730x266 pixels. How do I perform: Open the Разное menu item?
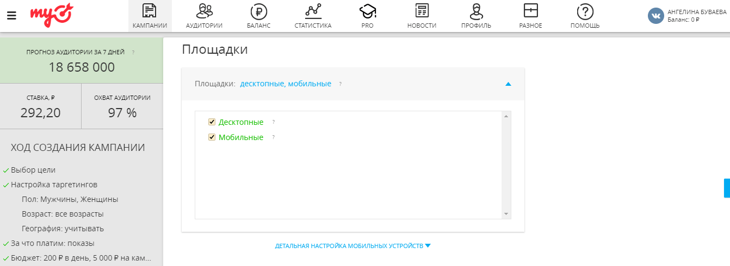pos(530,16)
